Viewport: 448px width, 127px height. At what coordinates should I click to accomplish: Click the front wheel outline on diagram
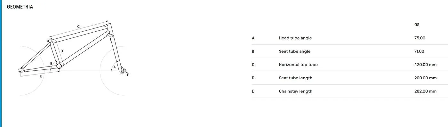(x=112, y=70)
